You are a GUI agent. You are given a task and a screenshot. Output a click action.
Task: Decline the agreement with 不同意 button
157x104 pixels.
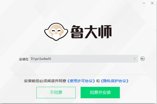(56, 93)
